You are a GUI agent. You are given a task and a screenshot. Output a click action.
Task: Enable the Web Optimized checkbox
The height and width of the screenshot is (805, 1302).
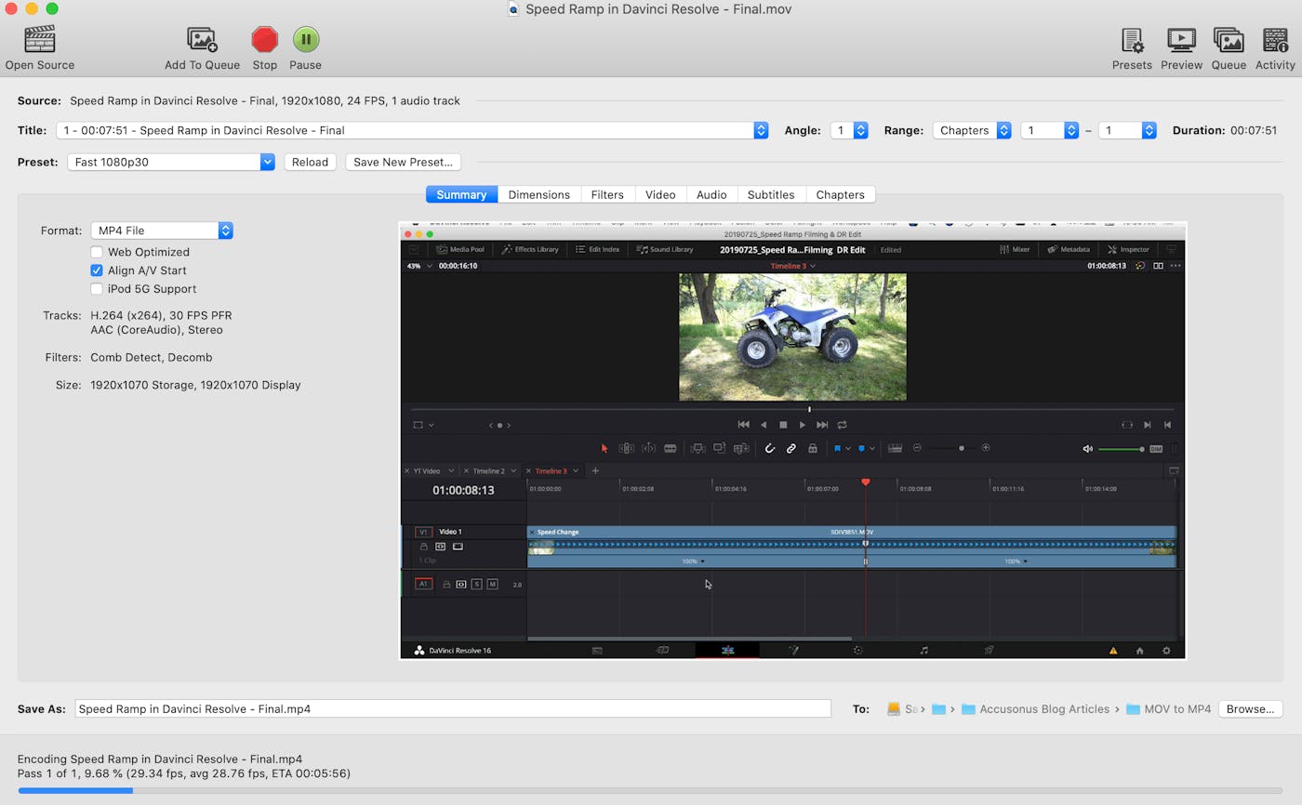click(x=97, y=252)
